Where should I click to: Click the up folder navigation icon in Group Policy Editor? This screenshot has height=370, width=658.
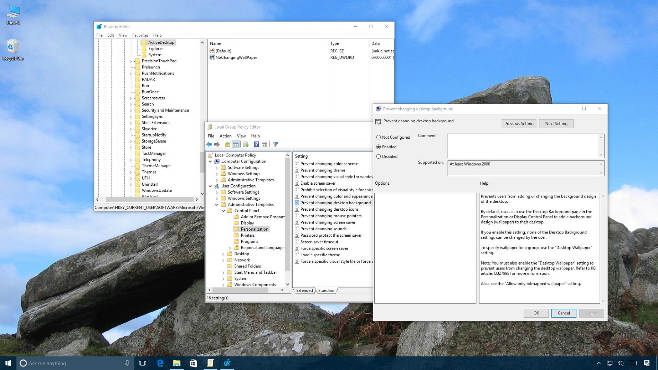tap(227, 145)
